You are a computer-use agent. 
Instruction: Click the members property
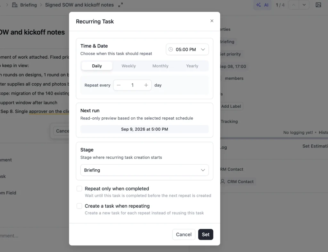coord(234,78)
